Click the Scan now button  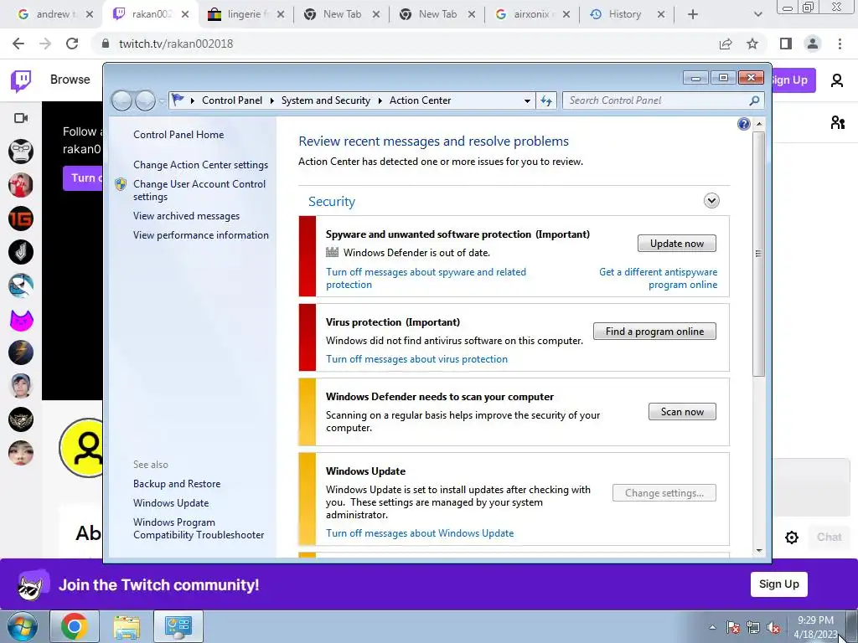[x=682, y=412]
